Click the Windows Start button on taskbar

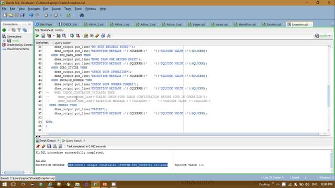[x=5, y=184]
